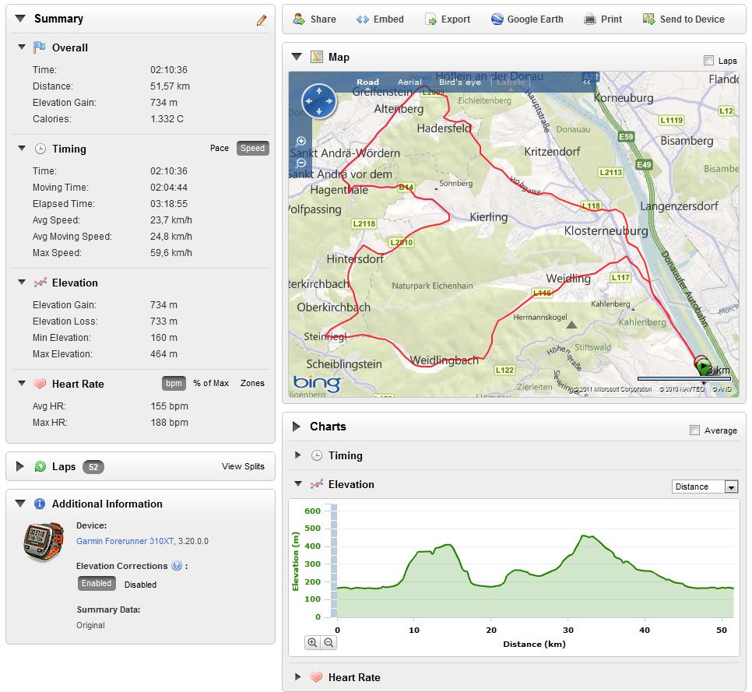The height and width of the screenshot is (692, 752).
Task: Click the Export button
Action: (x=448, y=19)
